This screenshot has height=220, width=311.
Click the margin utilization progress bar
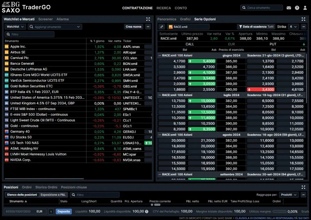coord(280,212)
